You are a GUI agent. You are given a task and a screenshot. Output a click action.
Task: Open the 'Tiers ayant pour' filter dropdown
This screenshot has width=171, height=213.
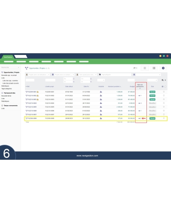(x=88, y=75)
